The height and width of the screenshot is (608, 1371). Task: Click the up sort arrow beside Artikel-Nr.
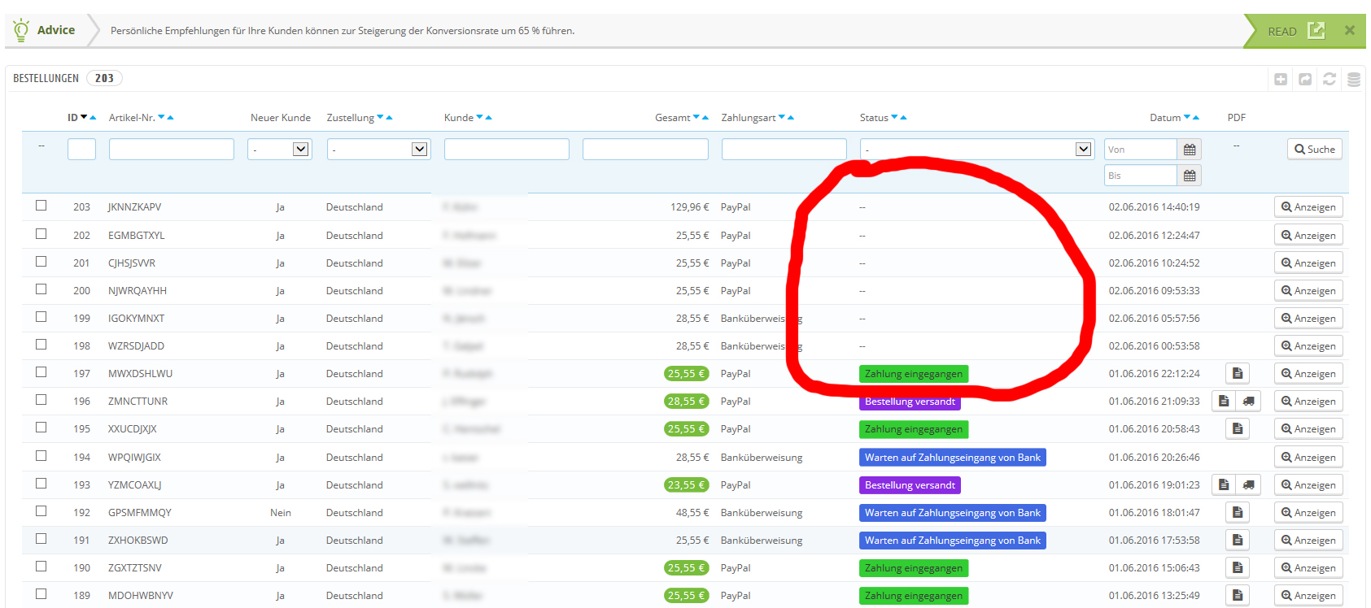point(170,118)
